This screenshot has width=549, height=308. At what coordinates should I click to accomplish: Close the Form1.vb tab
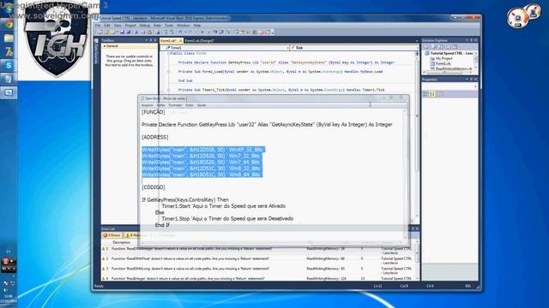point(181,41)
